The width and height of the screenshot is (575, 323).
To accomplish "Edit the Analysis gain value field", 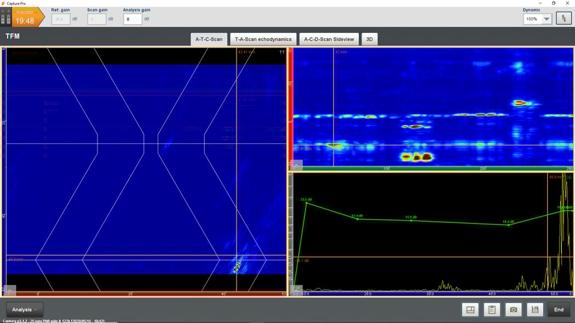I will click(x=131, y=19).
